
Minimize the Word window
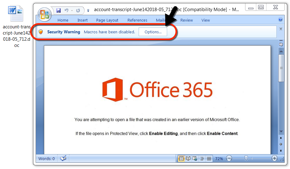(251, 8)
